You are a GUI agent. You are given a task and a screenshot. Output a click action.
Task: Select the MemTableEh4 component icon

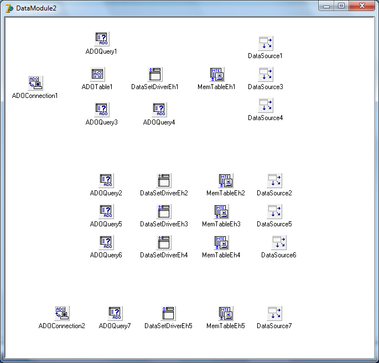click(221, 242)
